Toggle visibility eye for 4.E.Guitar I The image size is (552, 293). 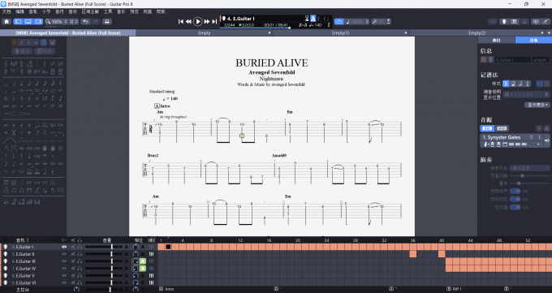coord(64,247)
